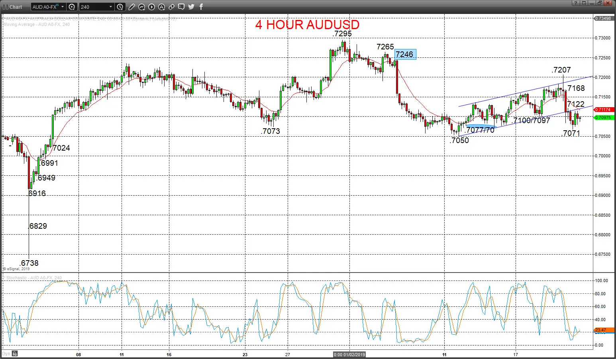This screenshot has width=616, height=359.
Task: Select the 7246 blue highlighted price label
Action: click(405, 54)
